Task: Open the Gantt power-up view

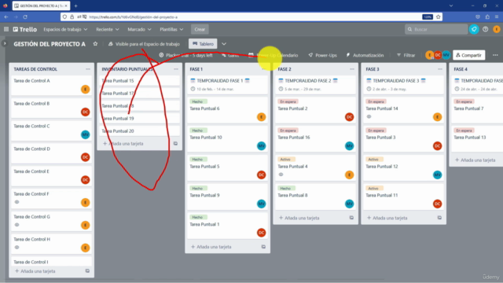Action: pos(230,55)
